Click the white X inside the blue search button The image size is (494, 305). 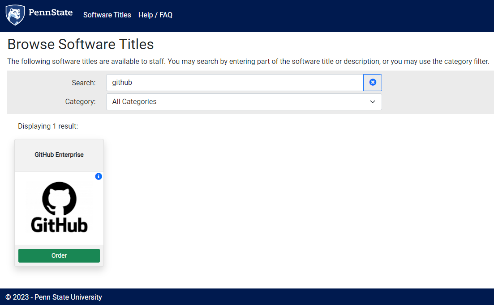pos(372,82)
